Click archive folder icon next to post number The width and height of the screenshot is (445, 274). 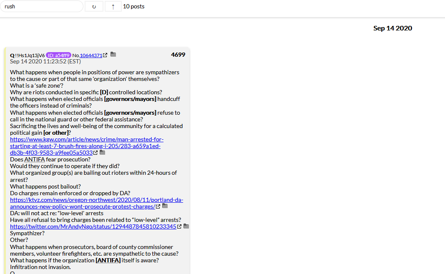coord(113,54)
